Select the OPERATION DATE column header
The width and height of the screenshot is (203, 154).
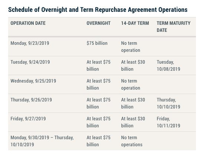tap(28, 23)
